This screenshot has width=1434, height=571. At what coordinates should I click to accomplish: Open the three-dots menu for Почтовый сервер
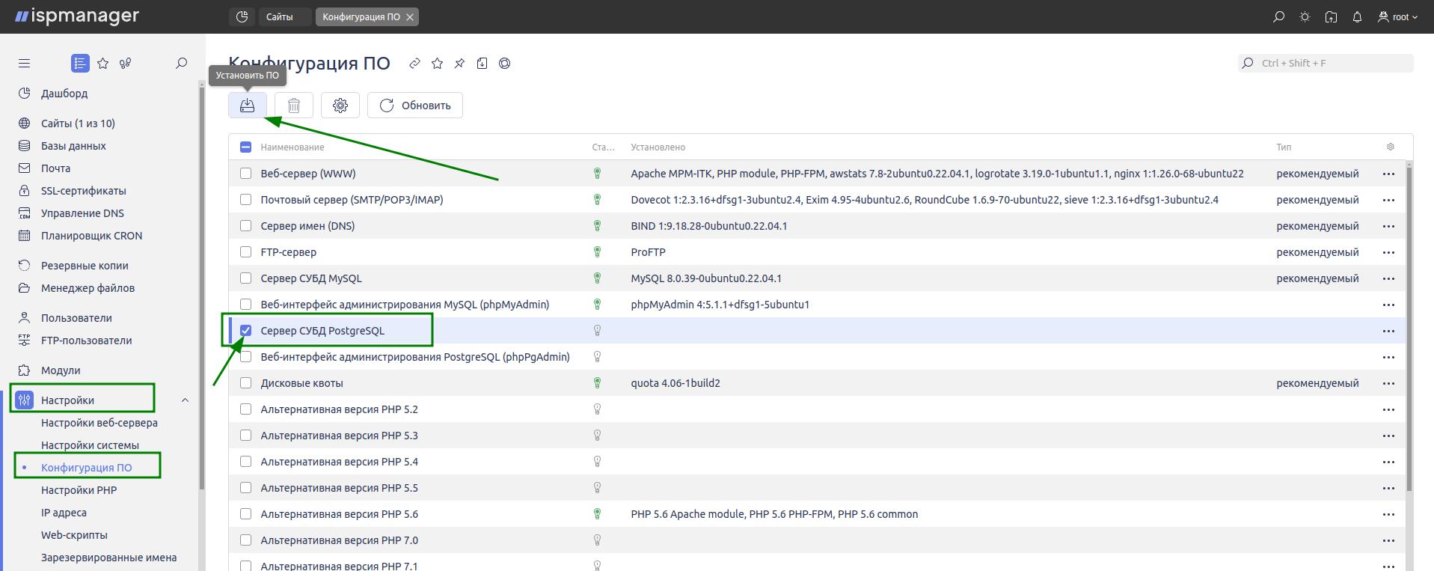coord(1389,200)
